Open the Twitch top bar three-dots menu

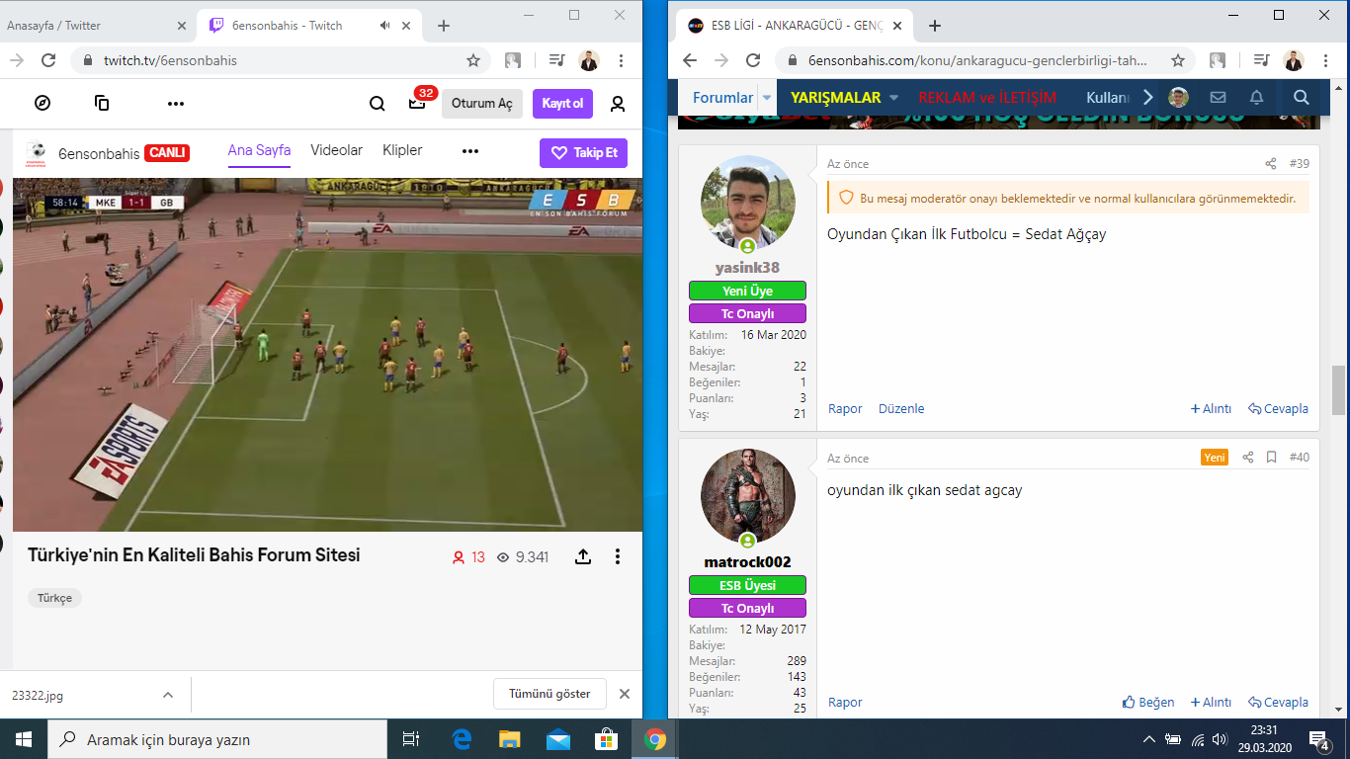[176, 103]
